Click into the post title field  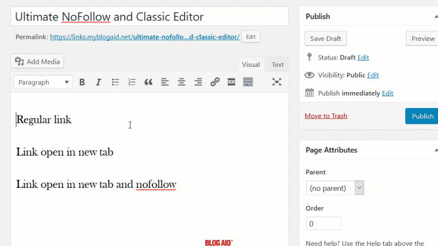149,16
